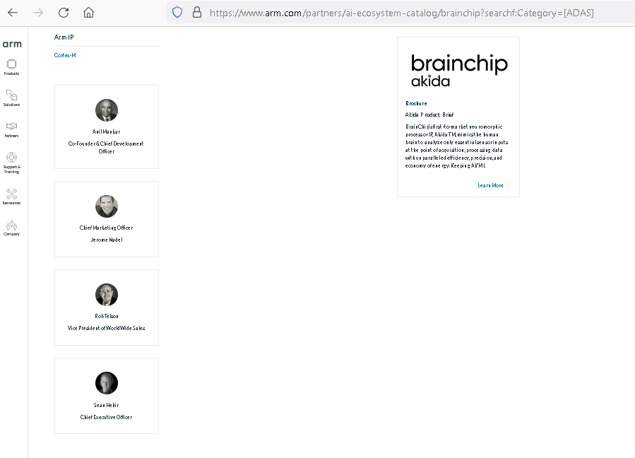Open the Solutions sidebar icon

tap(11, 95)
